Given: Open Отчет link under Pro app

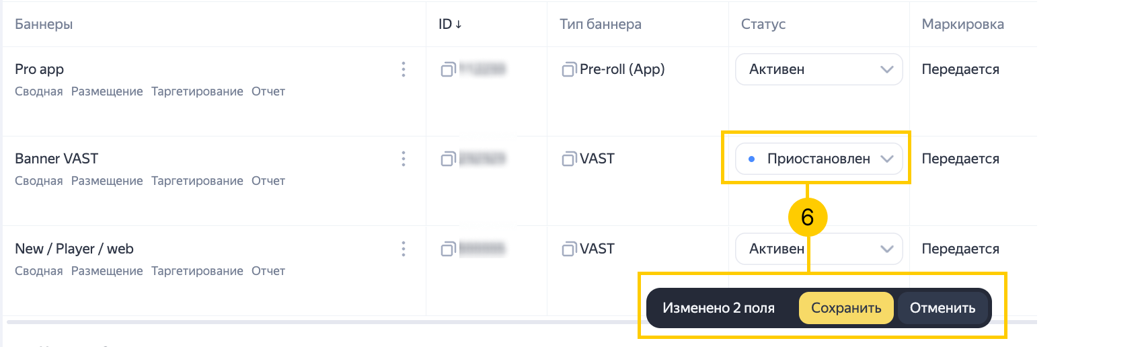Looking at the screenshot, I should click(268, 91).
